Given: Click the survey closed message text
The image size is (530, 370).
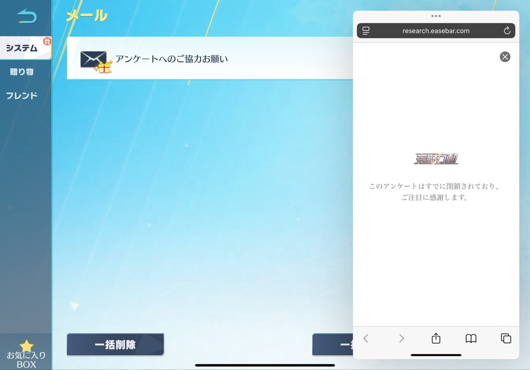Looking at the screenshot, I should [435, 192].
